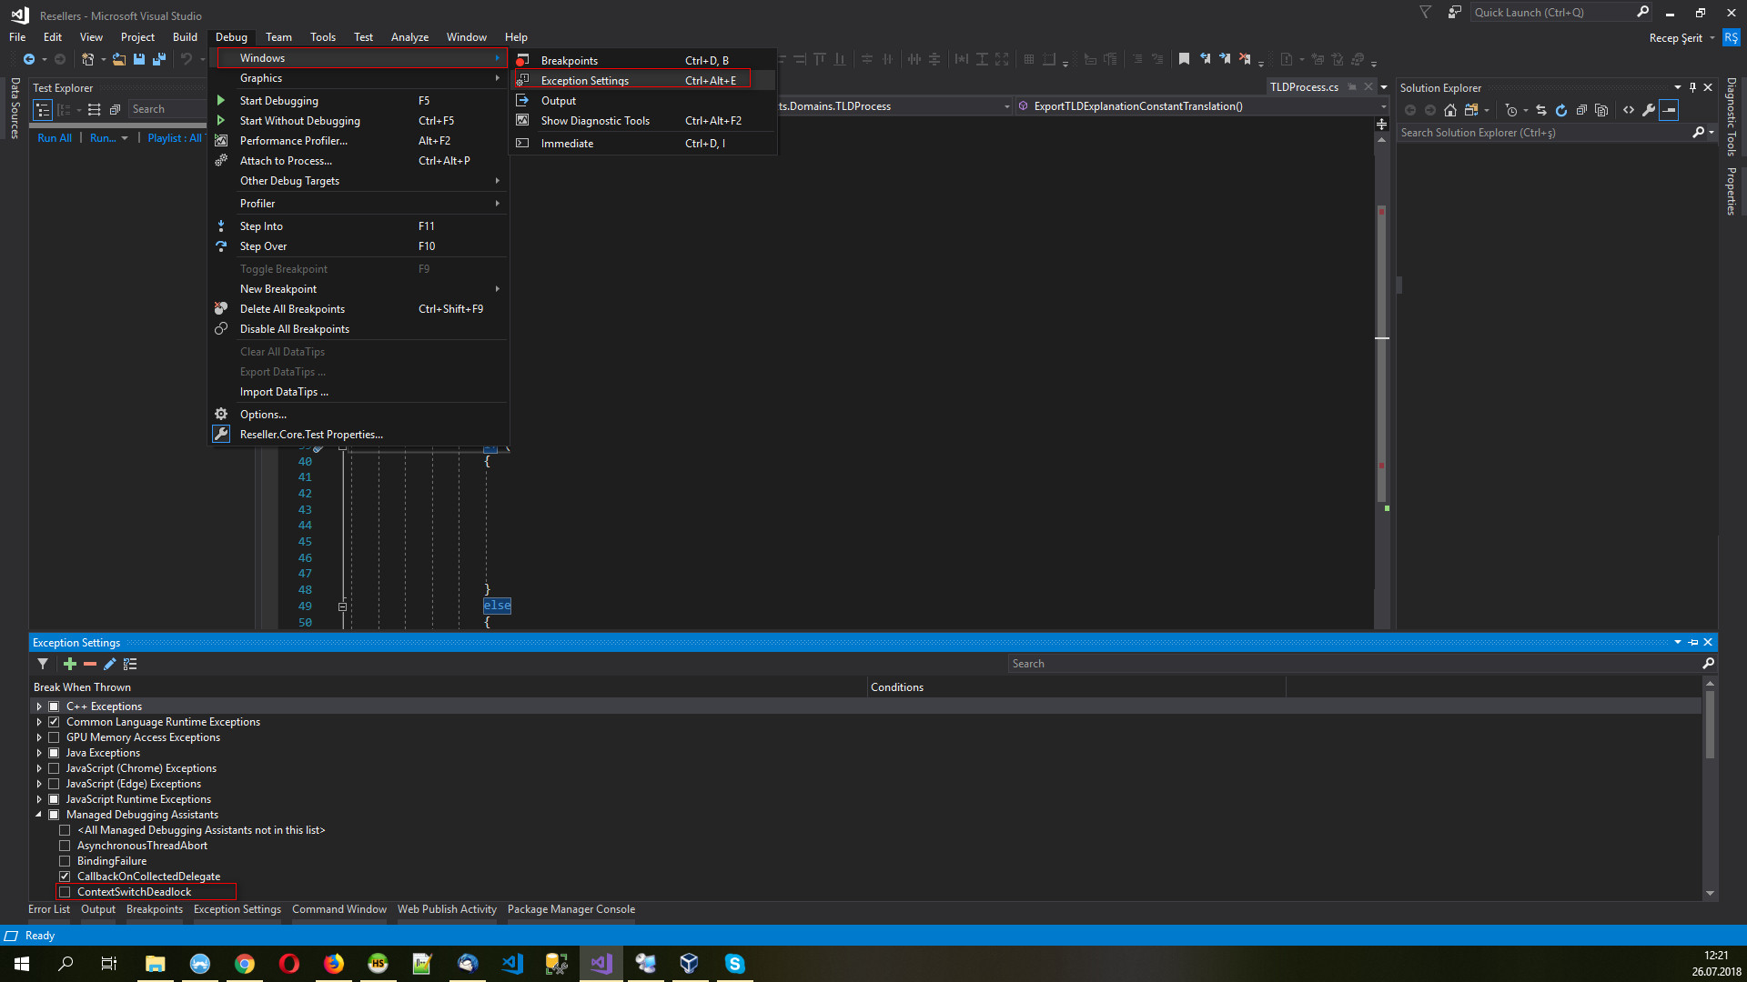Select Delete All Breakpoints menu item
1747x982 pixels.
click(x=358, y=309)
